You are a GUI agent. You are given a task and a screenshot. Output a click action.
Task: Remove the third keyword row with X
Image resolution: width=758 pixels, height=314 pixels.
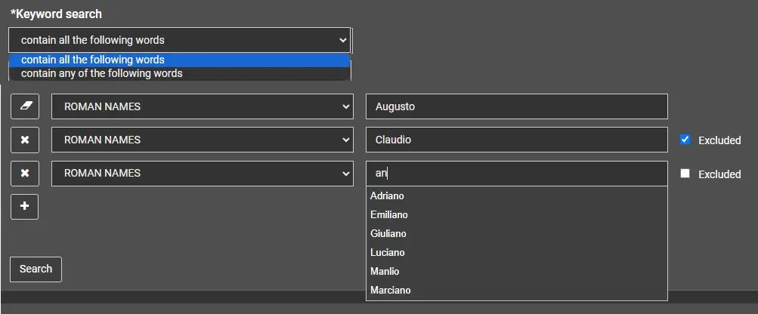click(x=25, y=173)
